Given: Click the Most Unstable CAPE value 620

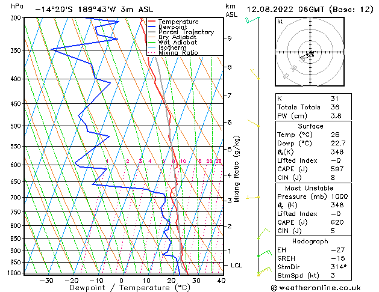Looking at the screenshot, I should (x=337, y=222).
